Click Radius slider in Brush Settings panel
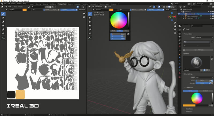This screenshot has width=214, height=116. pyautogui.click(x=202, y=81)
